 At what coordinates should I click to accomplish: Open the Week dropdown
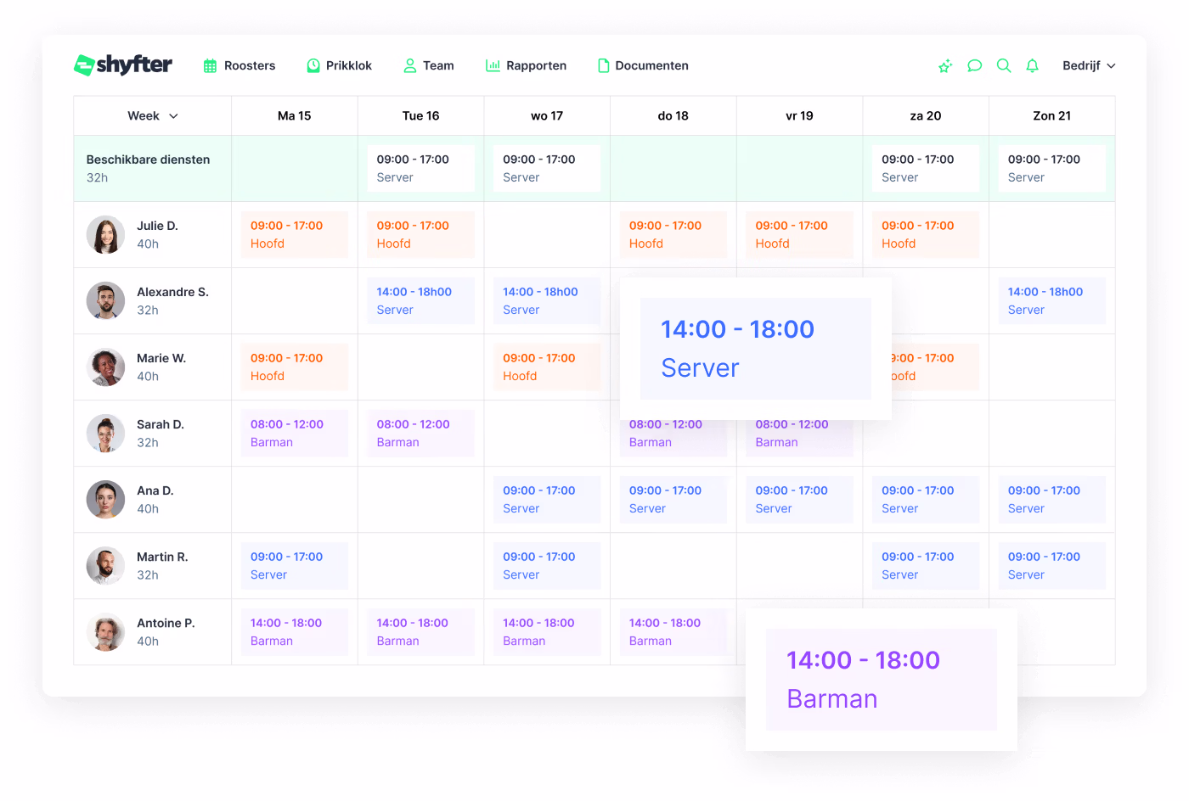(152, 115)
